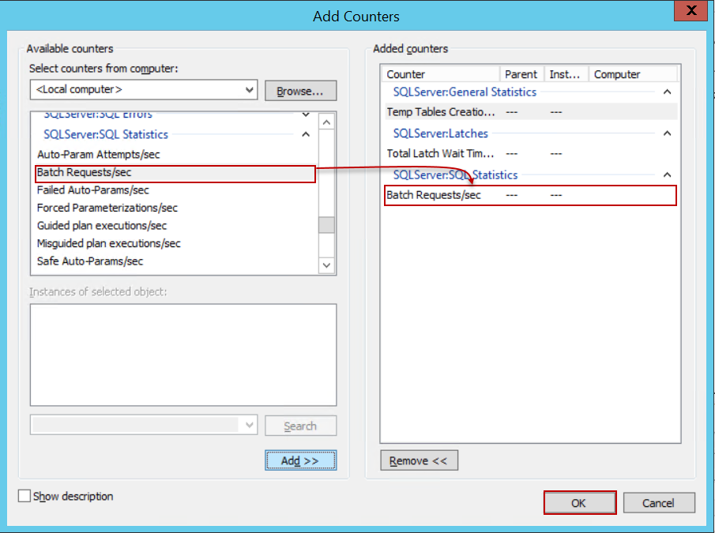Viewport: 715px width, 533px height.
Task: Confirm the dialog with OK
Action: pos(579,502)
